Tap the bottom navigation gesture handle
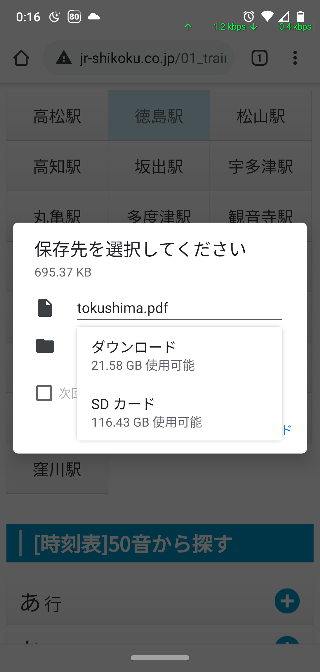Viewport: 320px width, 672px height. click(x=160, y=658)
